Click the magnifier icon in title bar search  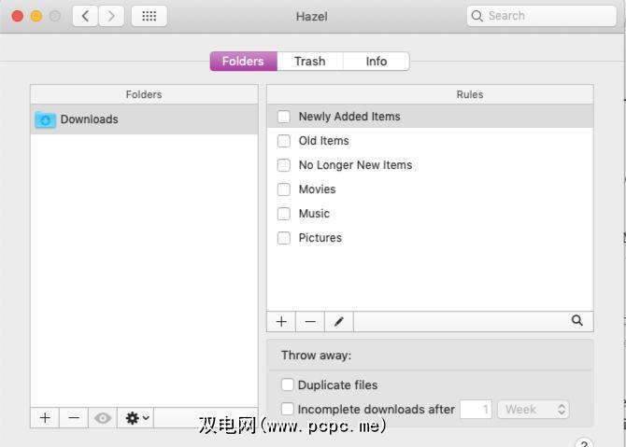click(x=477, y=16)
